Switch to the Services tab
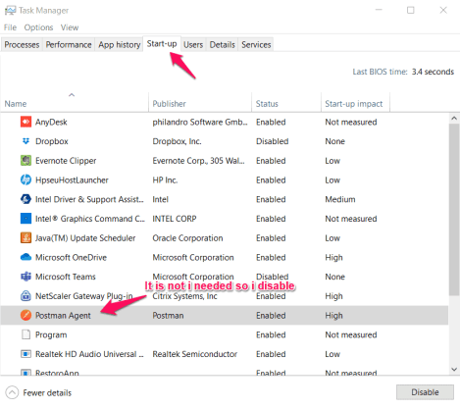Screen dimensions: 460x409 (256, 45)
